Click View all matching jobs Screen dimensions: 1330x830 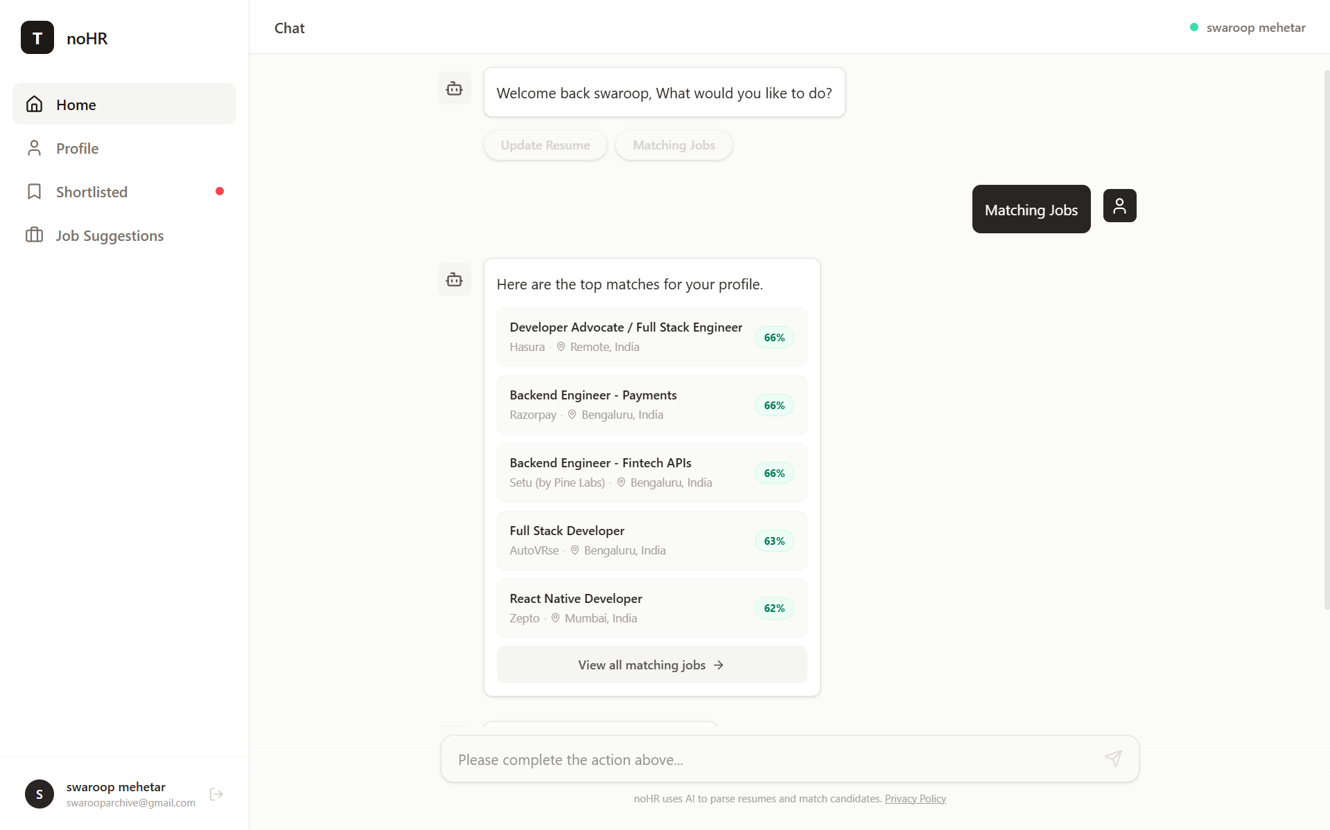point(651,665)
